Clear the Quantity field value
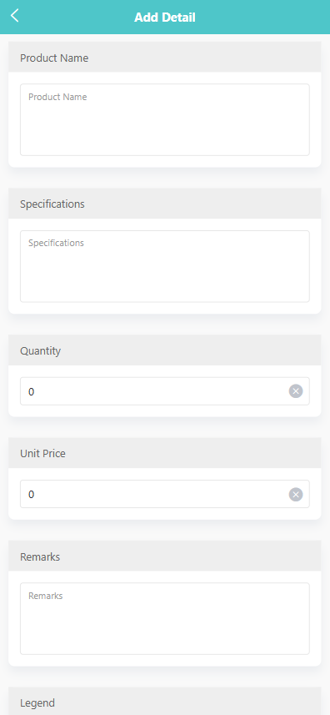330x715 pixels. click(296, 391)
